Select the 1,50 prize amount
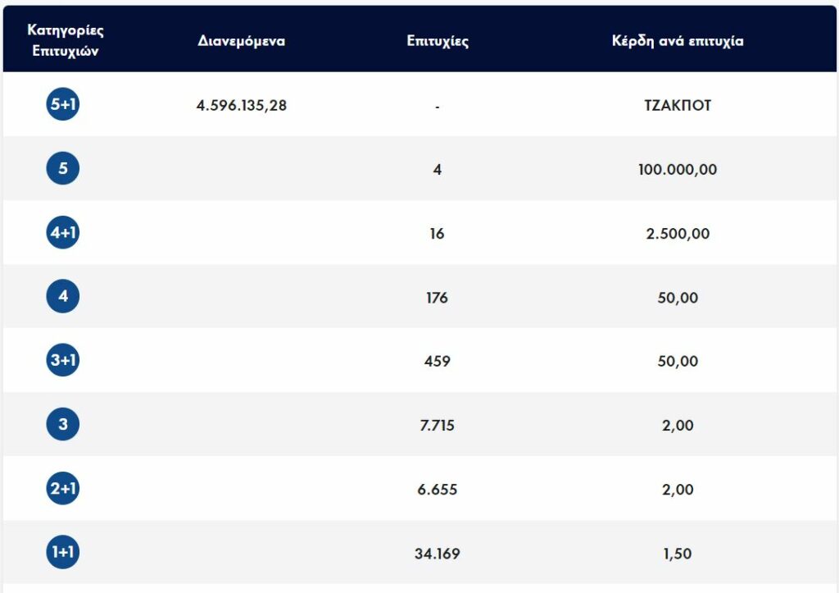The image size is (839, 593). tap(678, 553)
